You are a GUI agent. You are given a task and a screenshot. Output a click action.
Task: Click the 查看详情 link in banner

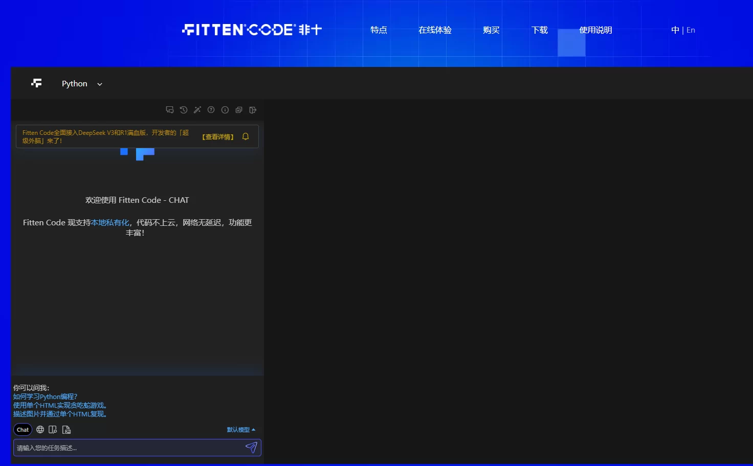coord(218,137)
